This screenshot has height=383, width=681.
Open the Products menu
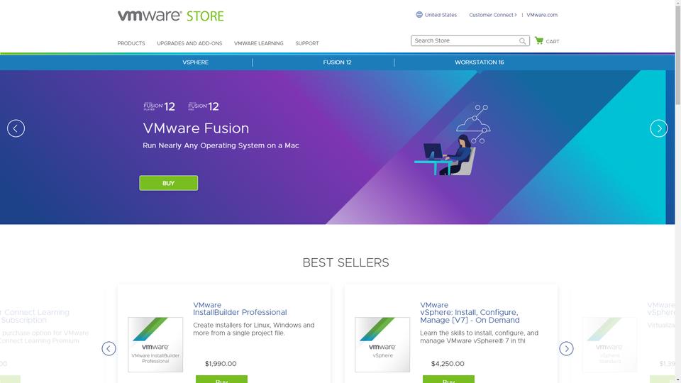pyautogui.click(x=131, y=43)
